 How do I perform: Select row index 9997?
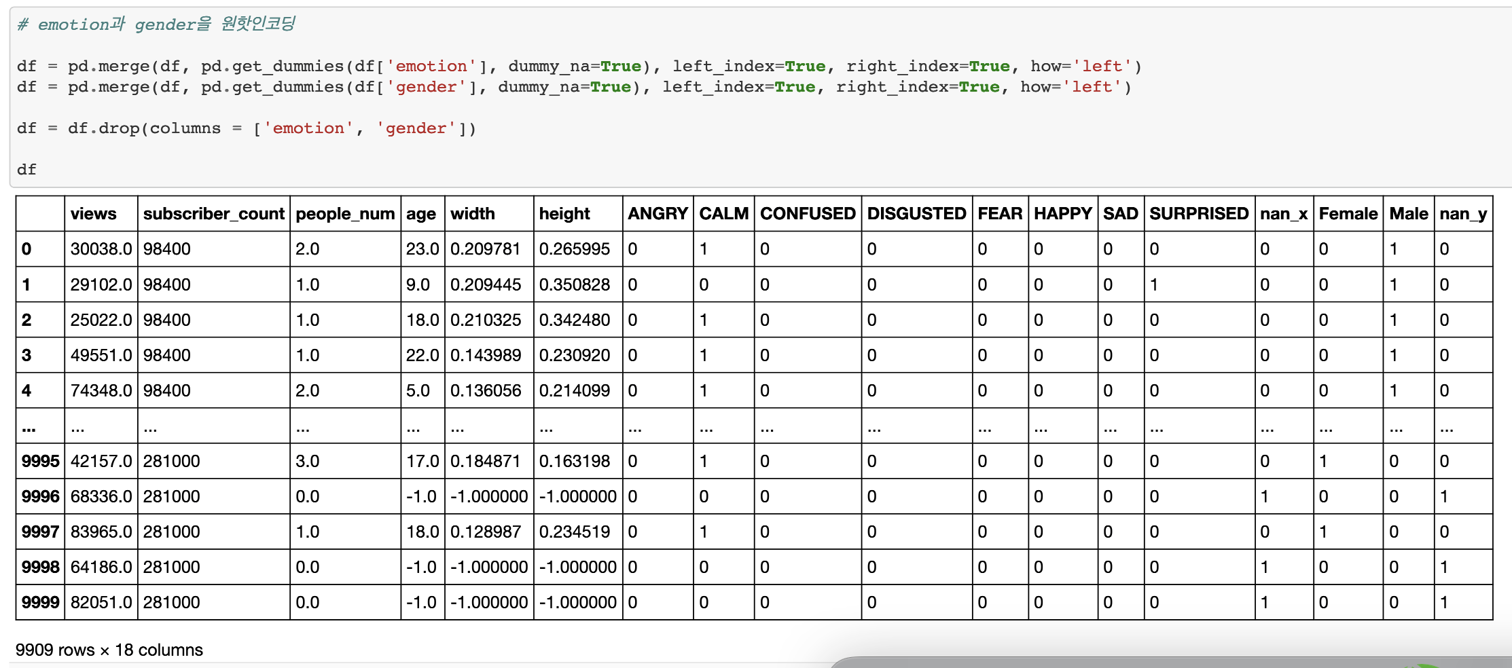click(x=41, y=532)
